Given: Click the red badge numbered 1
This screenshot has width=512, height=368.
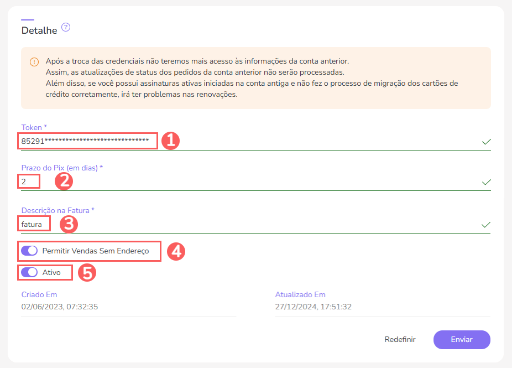Looking at the screenshot, I should coord(171,142).
